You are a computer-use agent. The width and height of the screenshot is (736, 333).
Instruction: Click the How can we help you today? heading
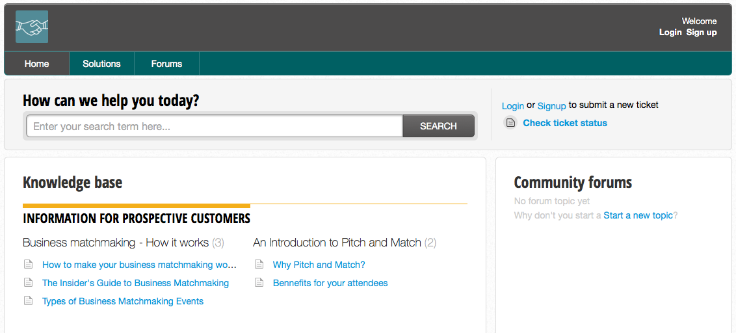[111, 101]
